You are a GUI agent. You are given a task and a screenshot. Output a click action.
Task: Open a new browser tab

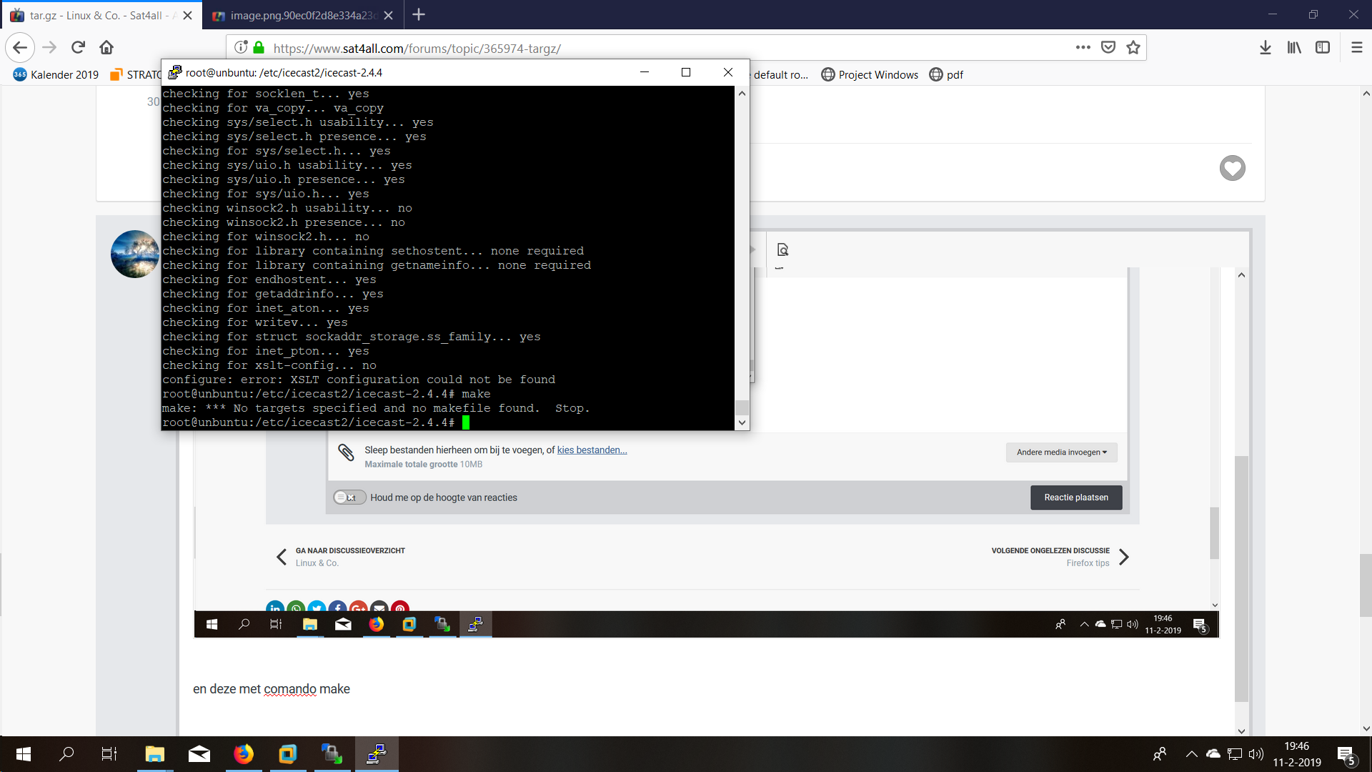tap(419, 15)
